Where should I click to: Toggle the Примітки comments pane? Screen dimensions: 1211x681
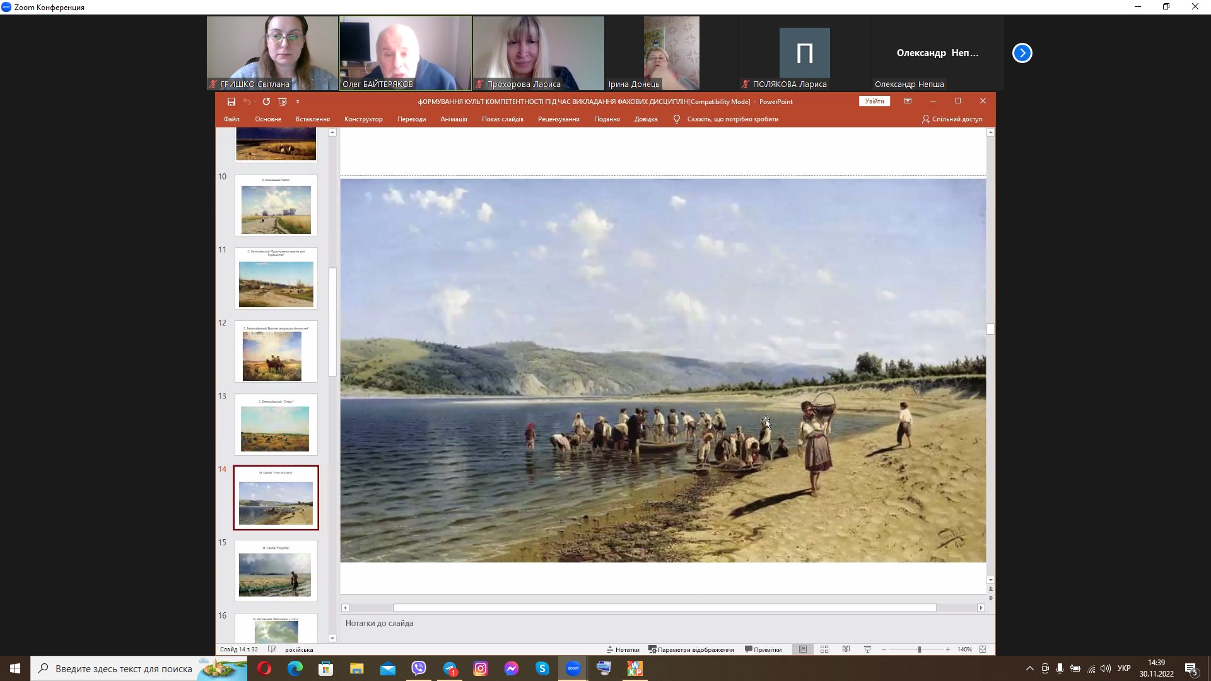coord(763,649)
